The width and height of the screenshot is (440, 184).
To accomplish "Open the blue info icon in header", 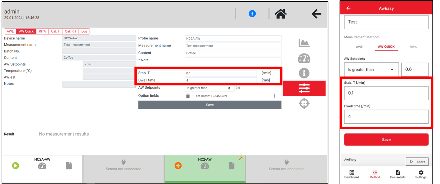I will 252,14.
